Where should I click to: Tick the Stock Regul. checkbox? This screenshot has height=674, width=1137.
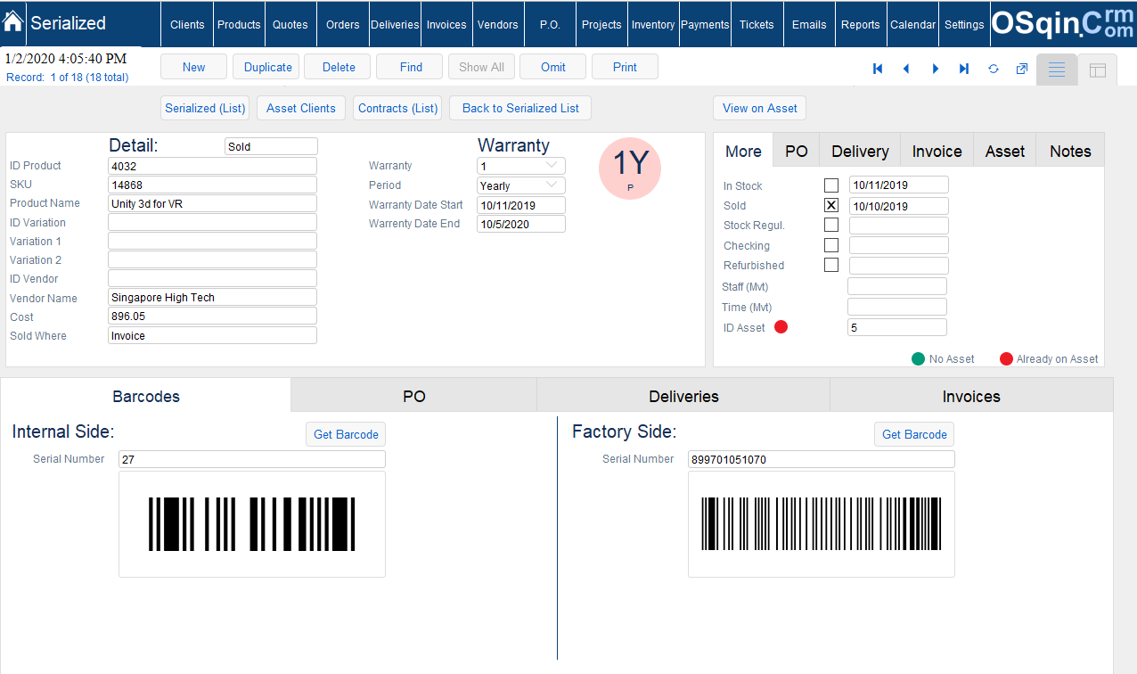click(831, 226)
